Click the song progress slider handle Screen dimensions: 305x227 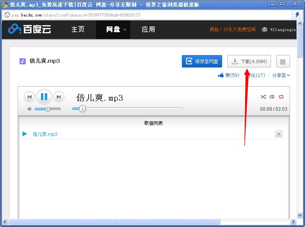(x=82, y=109)
